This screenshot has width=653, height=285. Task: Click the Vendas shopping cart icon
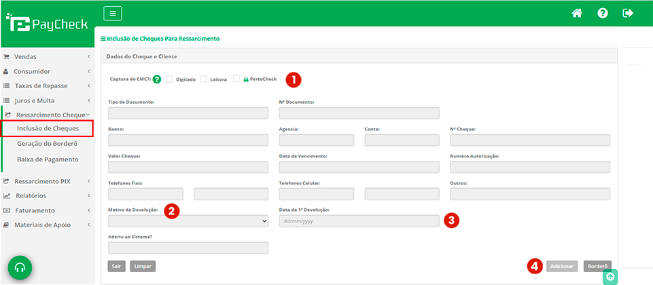(6, 56)
